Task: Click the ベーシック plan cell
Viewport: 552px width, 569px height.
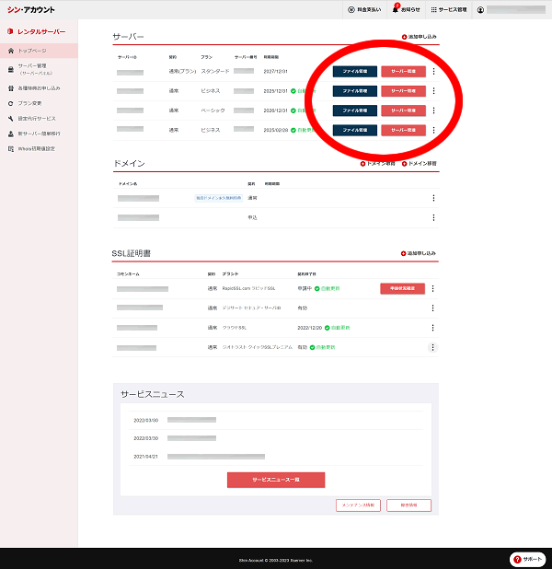Action: click(213, 110)
